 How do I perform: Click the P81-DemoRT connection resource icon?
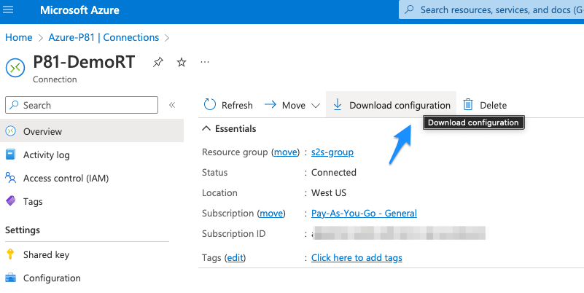pyautogui.click(x=15, y=68)
